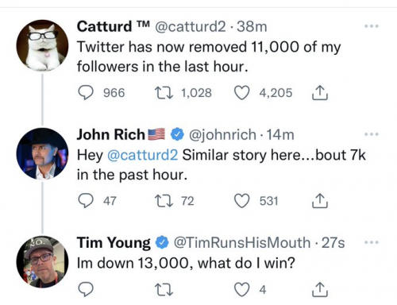This screenshot has height=305, width=397.
Task: Reply to John Rich's tweet
Action: pos(86,201)
